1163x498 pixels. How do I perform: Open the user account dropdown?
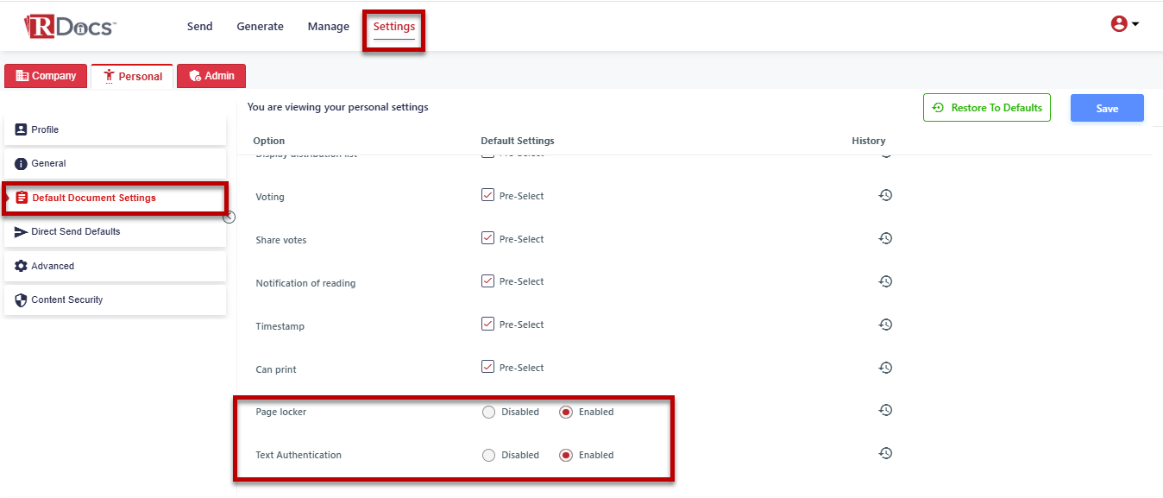pos(1124,24)
